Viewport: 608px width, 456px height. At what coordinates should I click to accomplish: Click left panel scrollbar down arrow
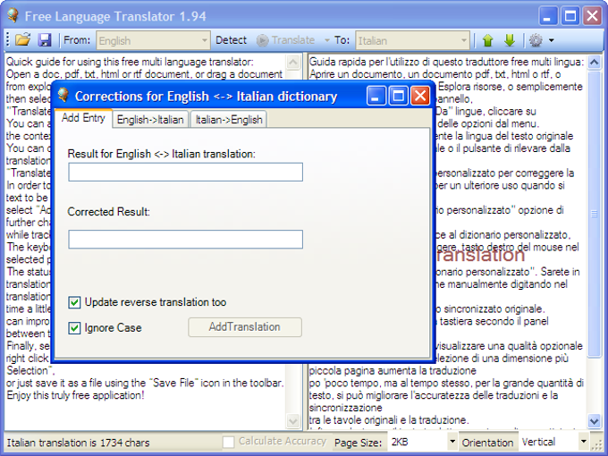pos(293,421)
